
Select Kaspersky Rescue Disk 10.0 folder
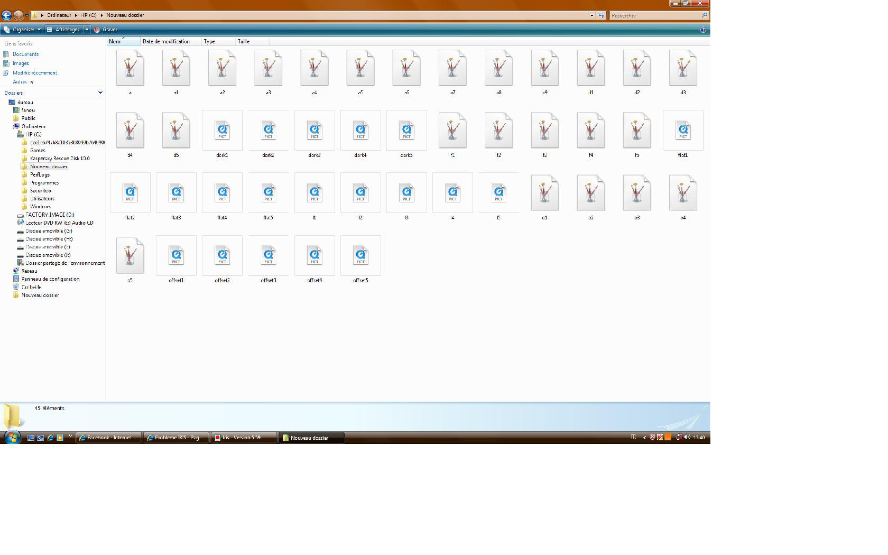point(60,159)
